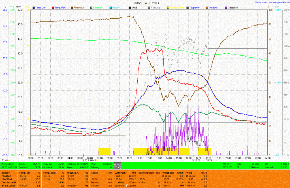The image size is (290, 188).
Task: Click the red Temp. 5cm legend swatch
Action: click(53, 7)
